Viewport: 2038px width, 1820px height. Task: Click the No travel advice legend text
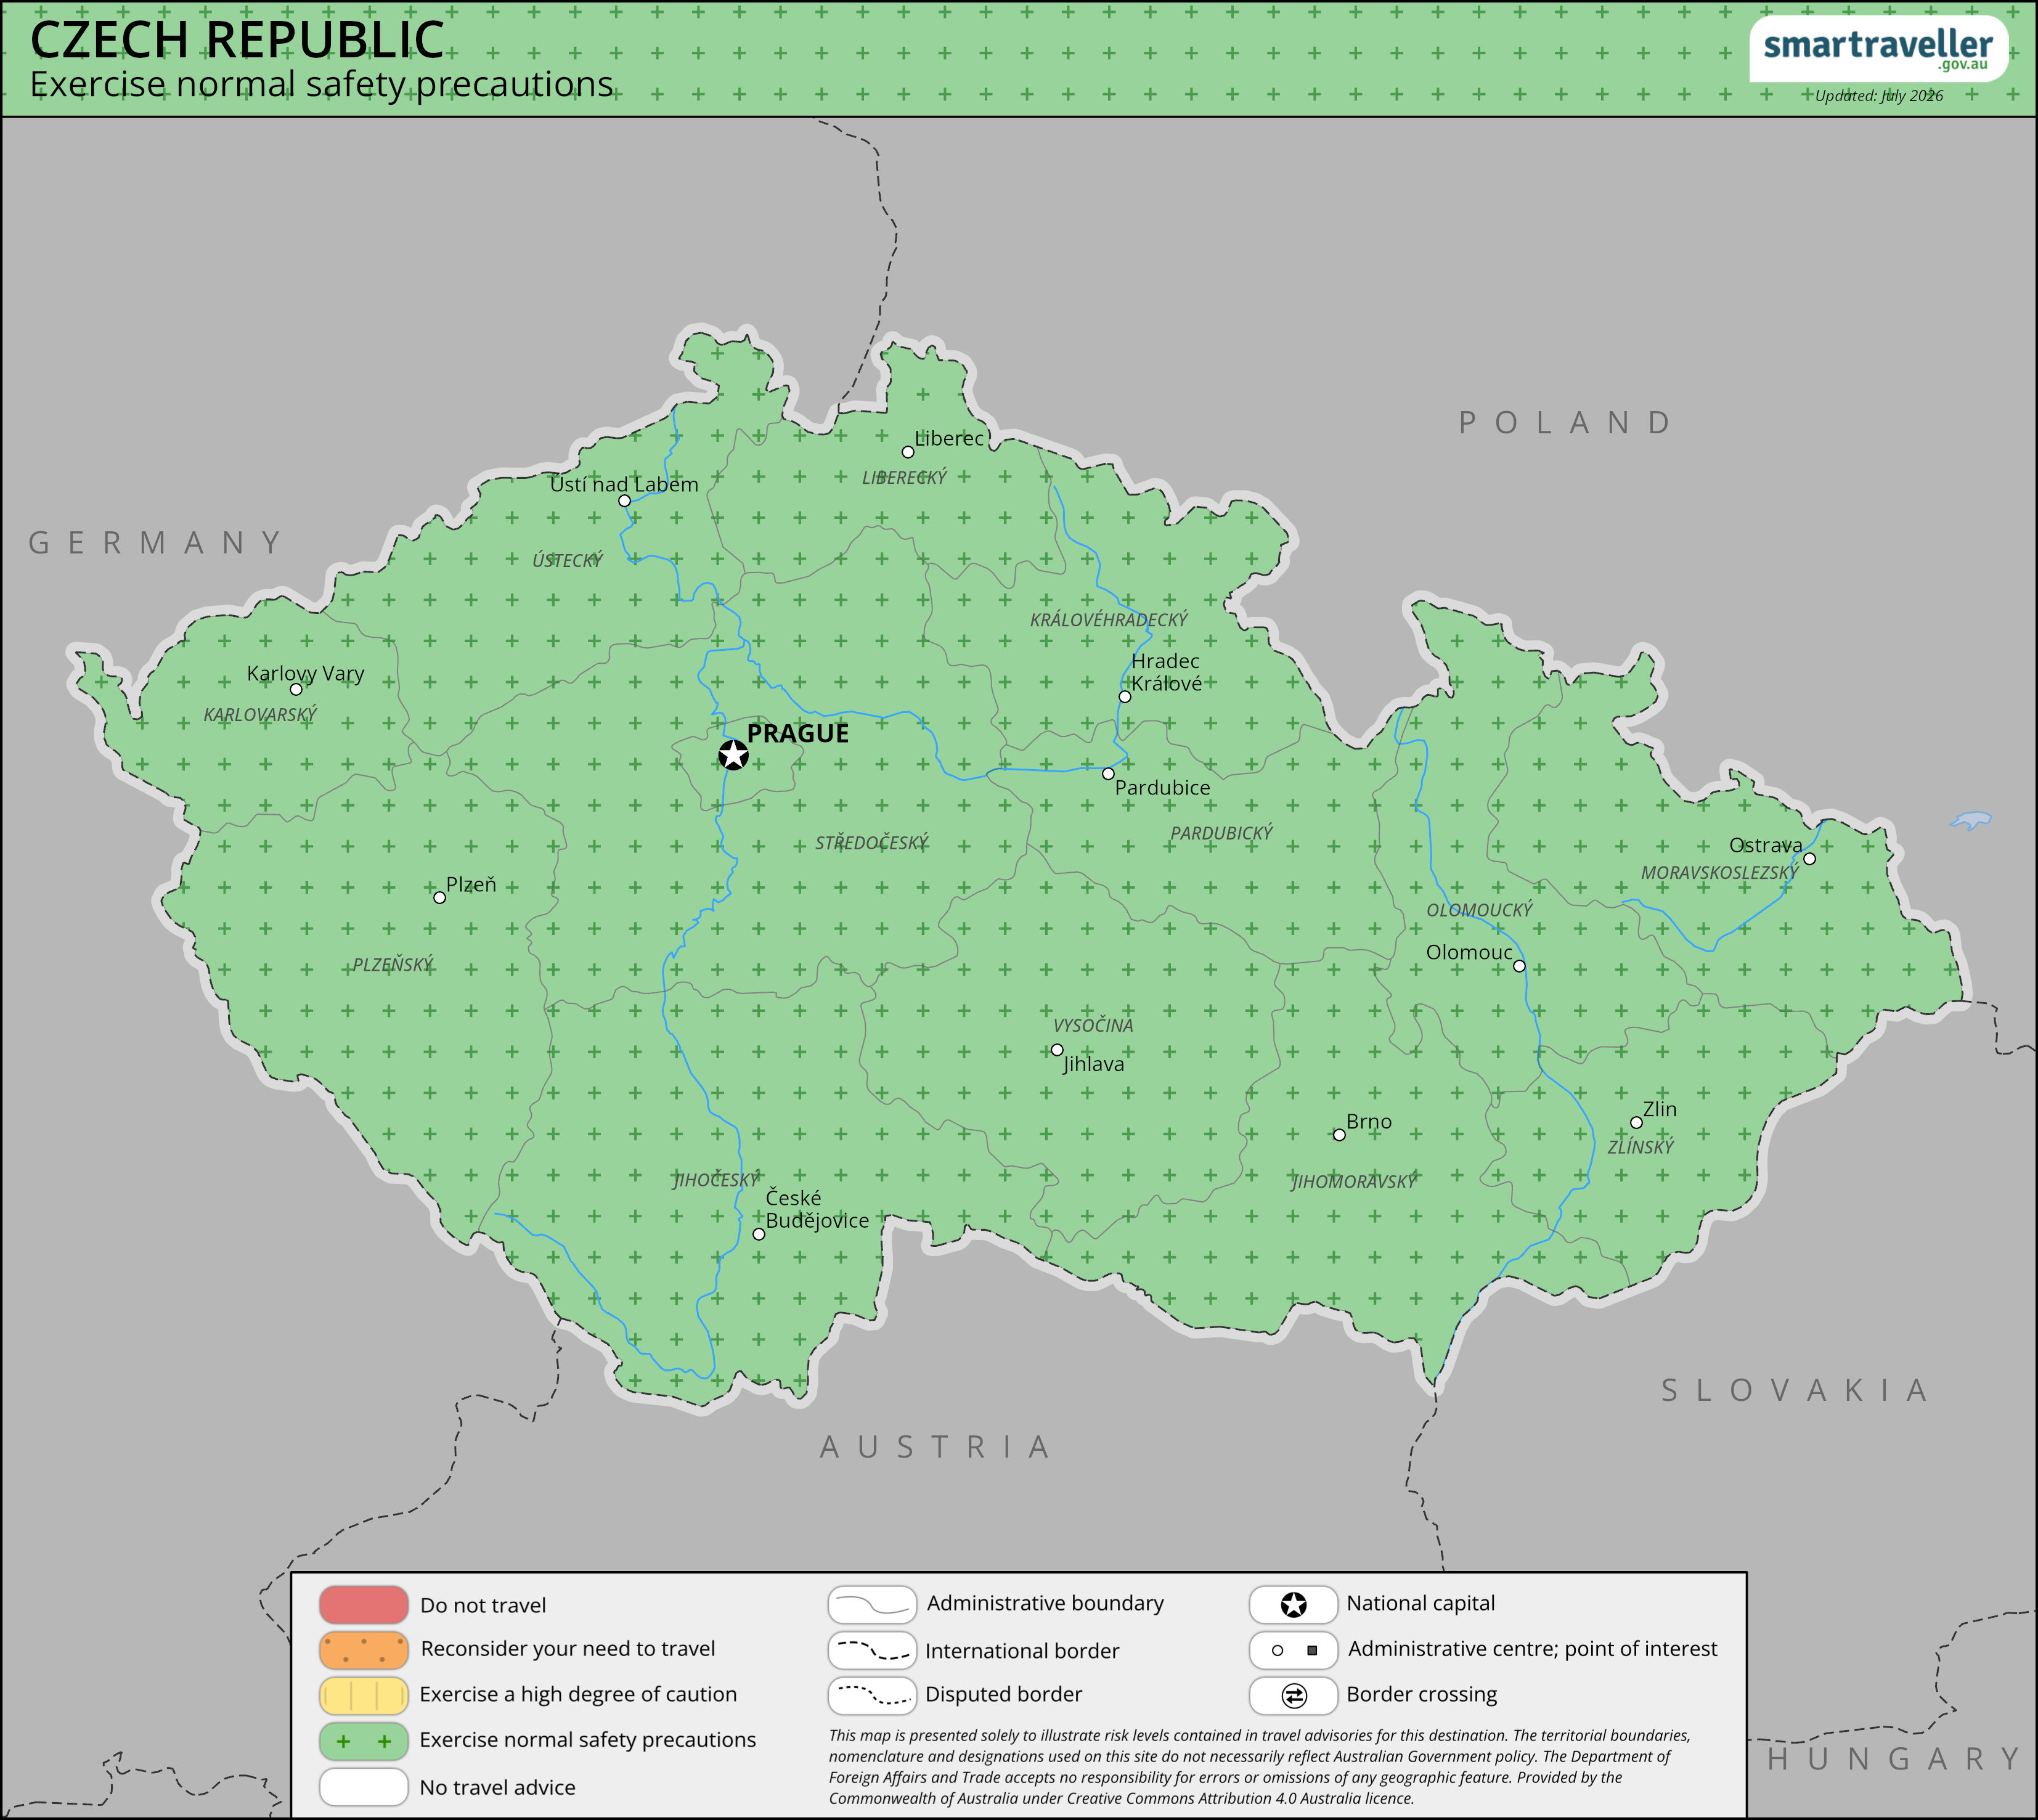[497, 1788]
